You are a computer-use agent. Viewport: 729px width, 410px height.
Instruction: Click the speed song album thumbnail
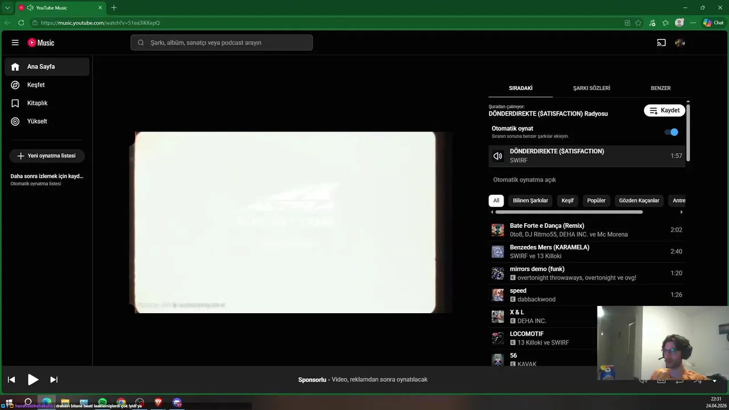pos(498,295)
